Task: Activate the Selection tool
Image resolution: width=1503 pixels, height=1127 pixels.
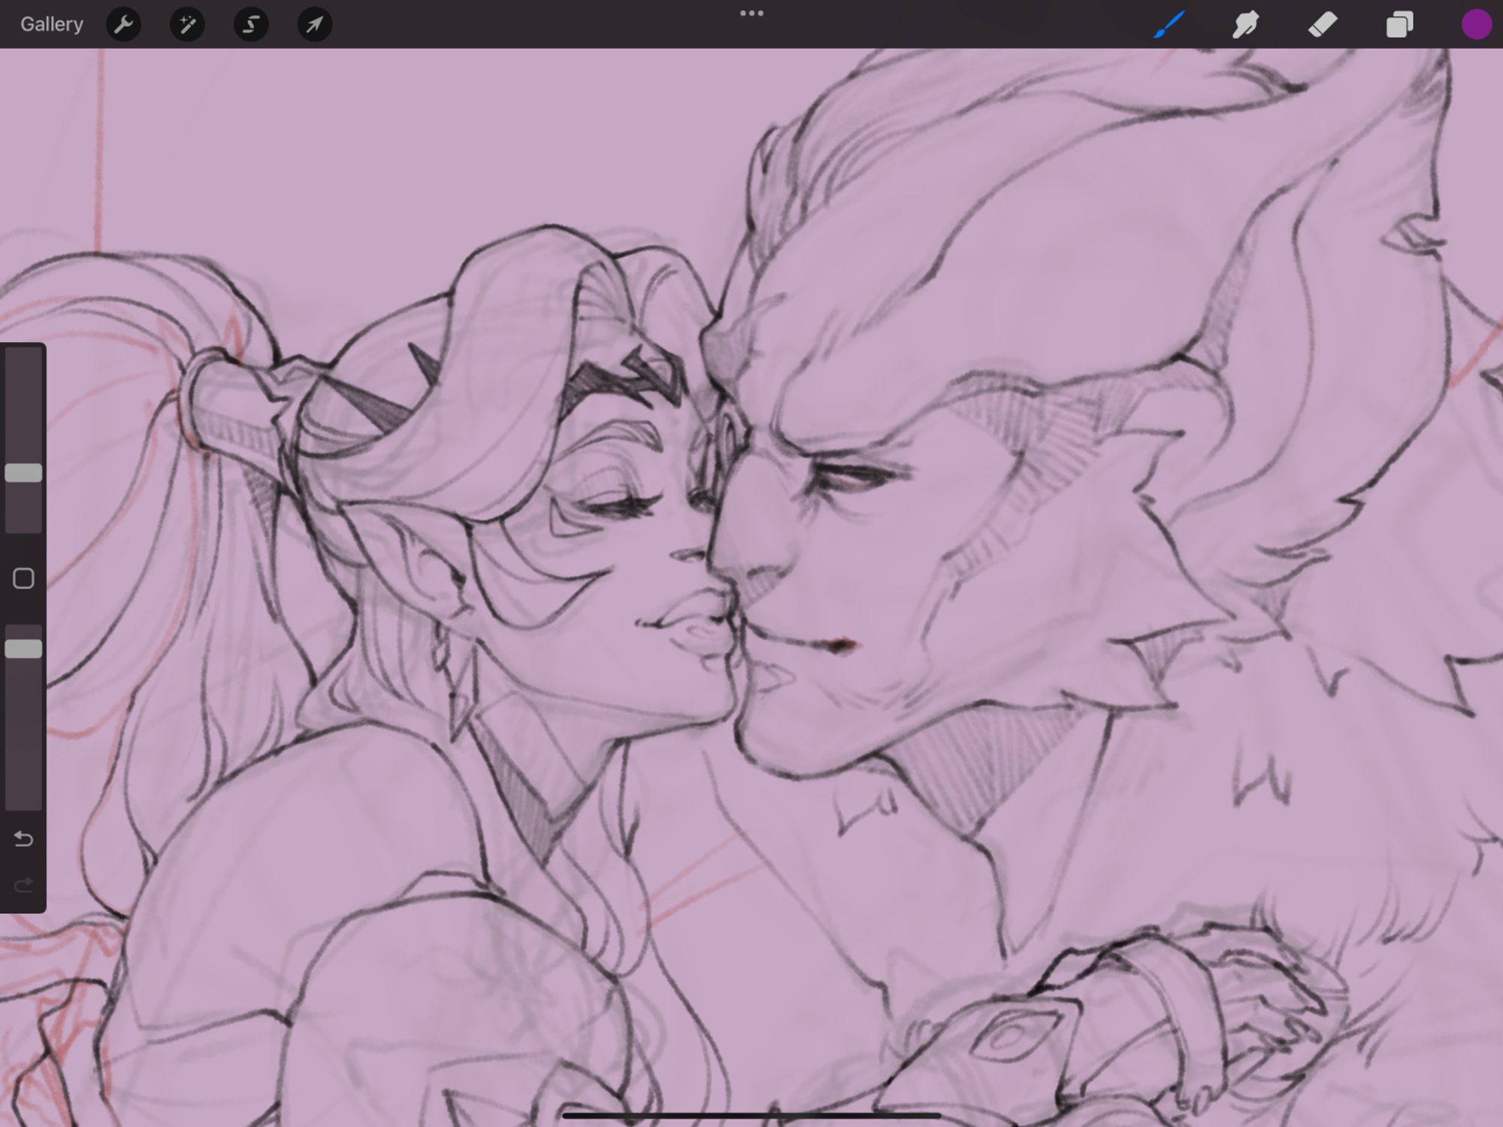Action: (251, 25)
